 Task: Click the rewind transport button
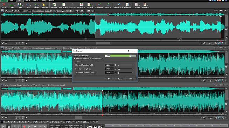(35, 127)
